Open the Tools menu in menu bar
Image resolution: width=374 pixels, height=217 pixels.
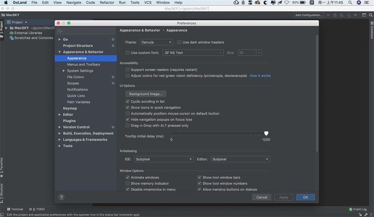pyautogui.click(x=135, y=3)
